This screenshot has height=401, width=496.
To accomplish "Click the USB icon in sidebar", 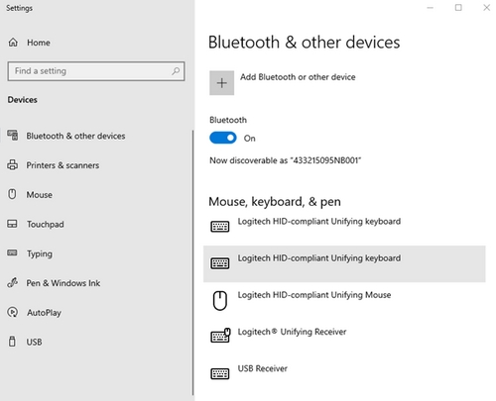I will tap(12, 342).
